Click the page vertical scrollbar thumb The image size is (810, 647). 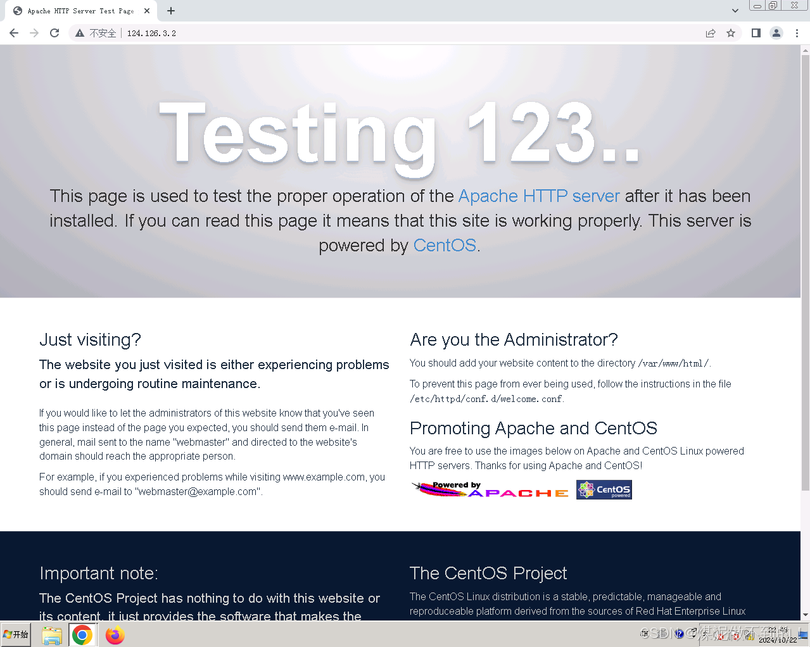pyautogui.click(x=805, y=272)
